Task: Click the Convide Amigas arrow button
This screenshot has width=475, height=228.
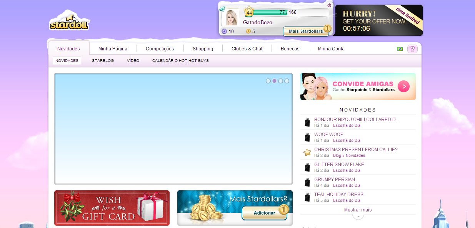Action: [403, 87]
